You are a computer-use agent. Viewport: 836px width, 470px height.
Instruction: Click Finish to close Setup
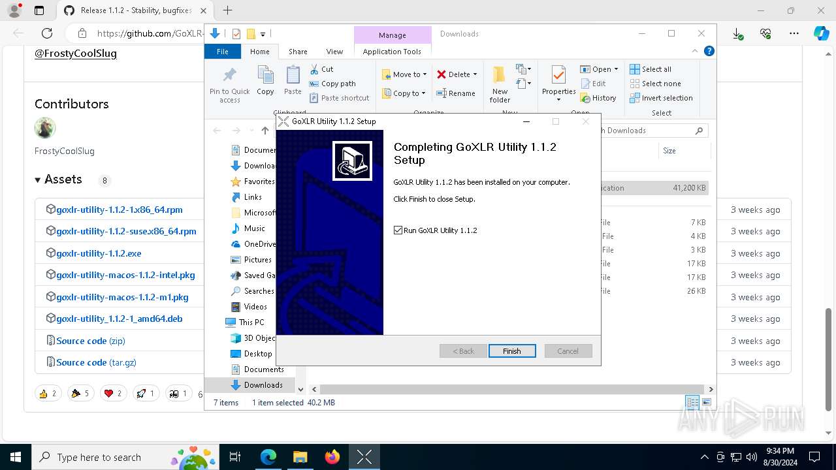512,351
